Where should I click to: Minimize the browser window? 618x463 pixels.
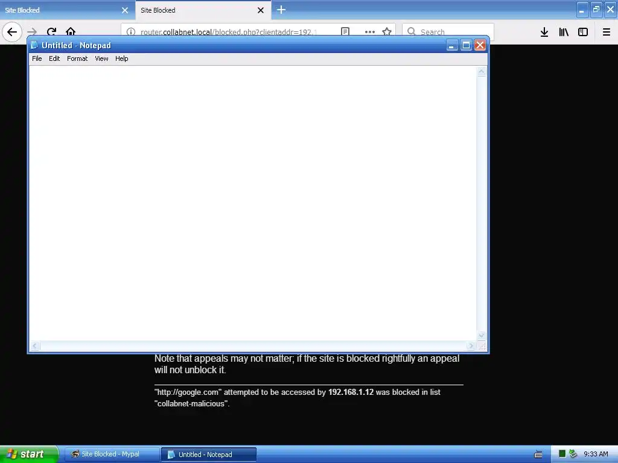pyautogui.click(x=582, y=10)
